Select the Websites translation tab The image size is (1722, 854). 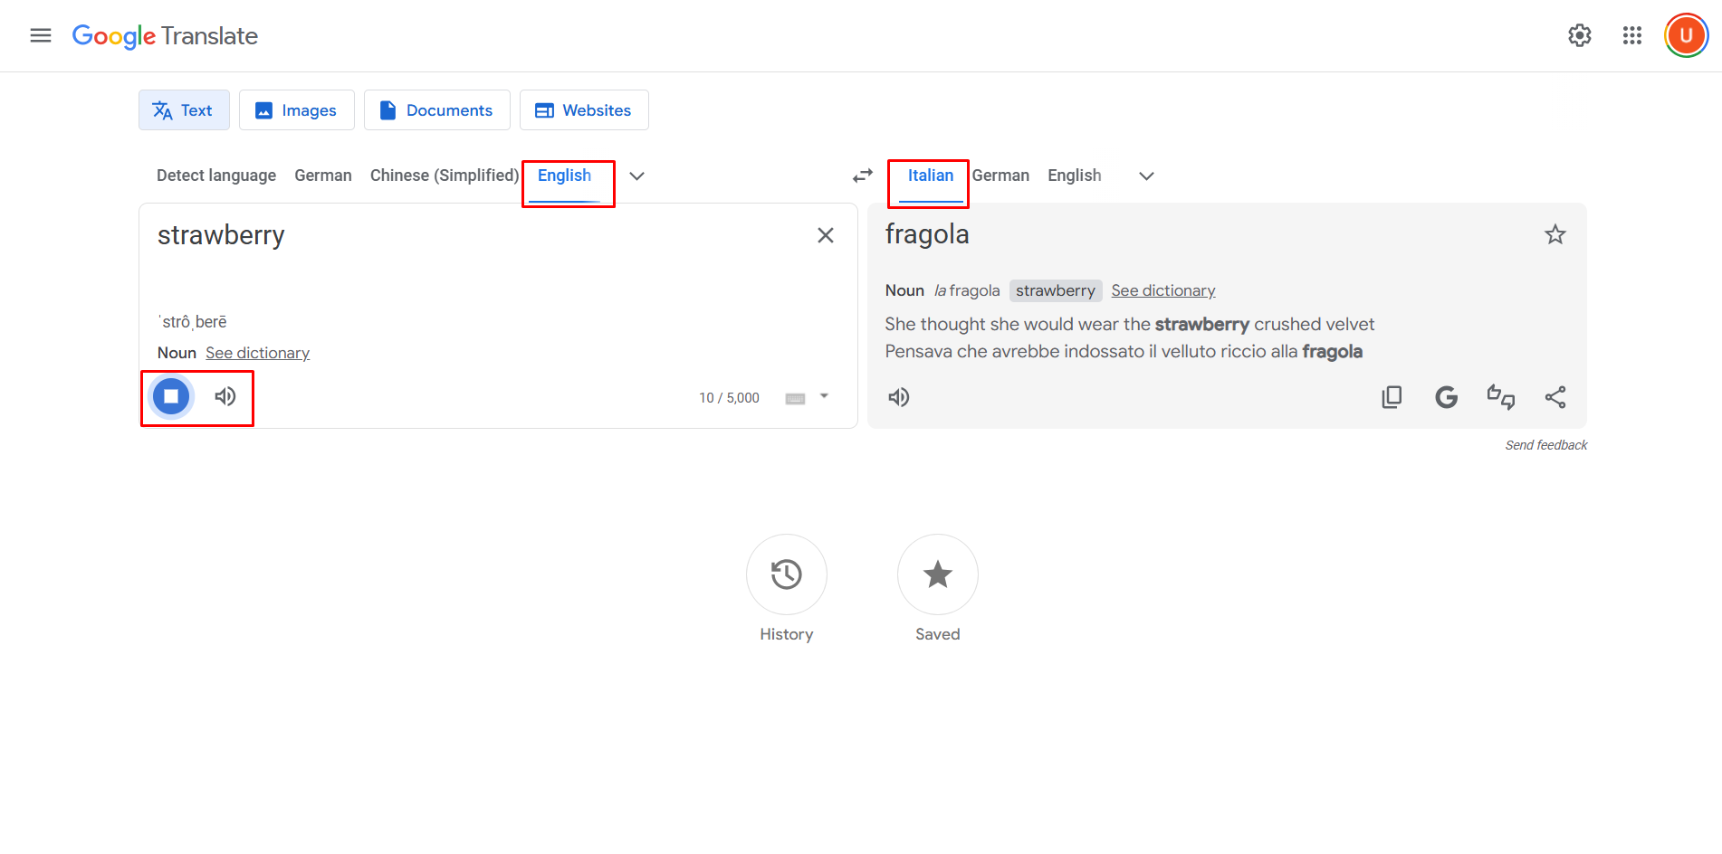tap(584, 109)
